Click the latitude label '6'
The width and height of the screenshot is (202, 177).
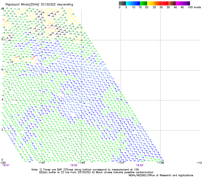coord(2,69)
